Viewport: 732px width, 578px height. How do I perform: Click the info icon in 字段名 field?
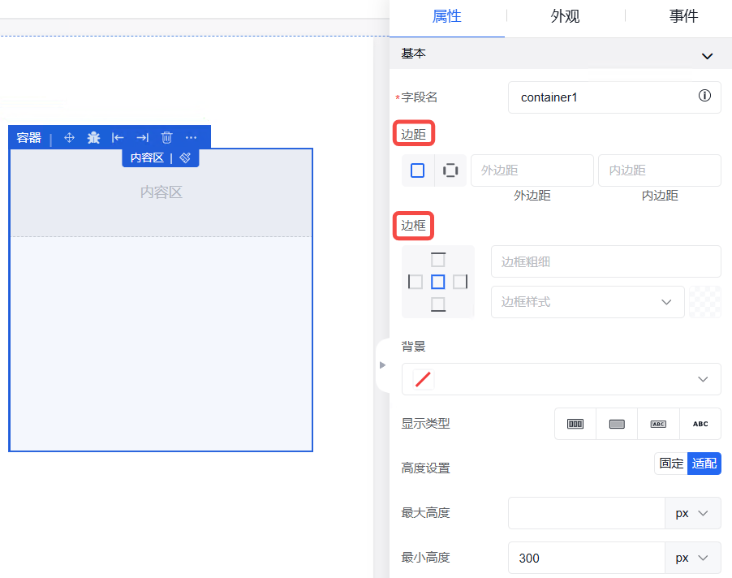(x=704, y=96)
